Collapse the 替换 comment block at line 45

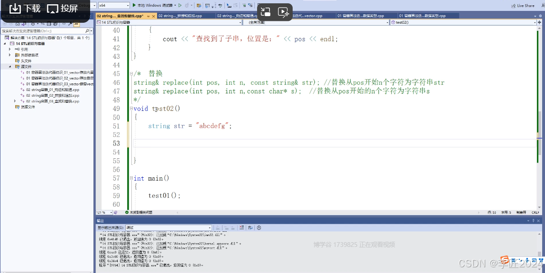pos(131,73)
